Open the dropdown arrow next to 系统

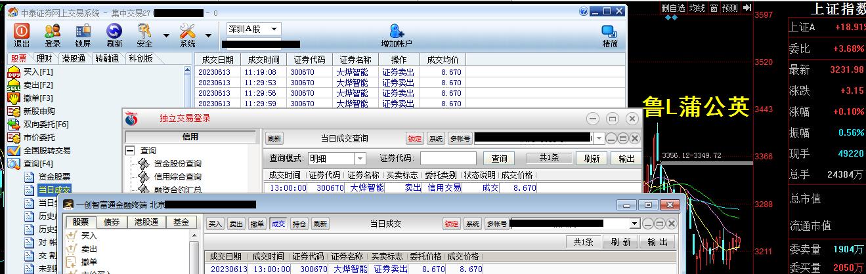pyautogui.click(x=208, y=35)
